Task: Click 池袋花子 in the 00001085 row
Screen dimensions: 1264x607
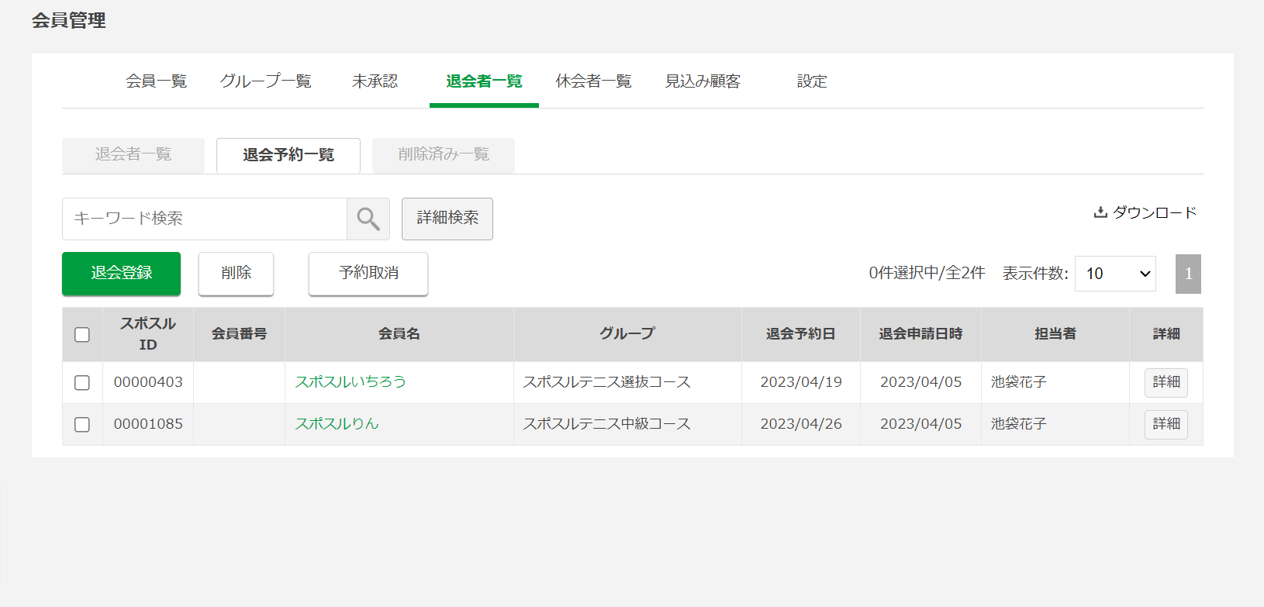Action: tap(1019, 424)
